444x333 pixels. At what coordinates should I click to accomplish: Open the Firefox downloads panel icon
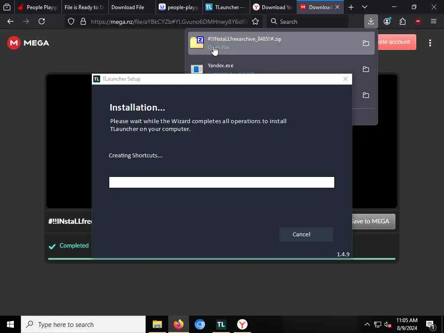[371, 21]
